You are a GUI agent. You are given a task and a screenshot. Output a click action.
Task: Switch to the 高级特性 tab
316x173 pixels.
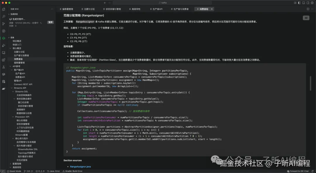point(135,9)
